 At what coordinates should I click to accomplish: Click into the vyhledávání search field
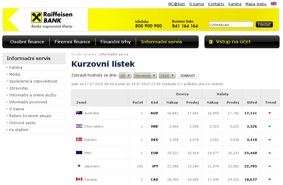(231, 25)
